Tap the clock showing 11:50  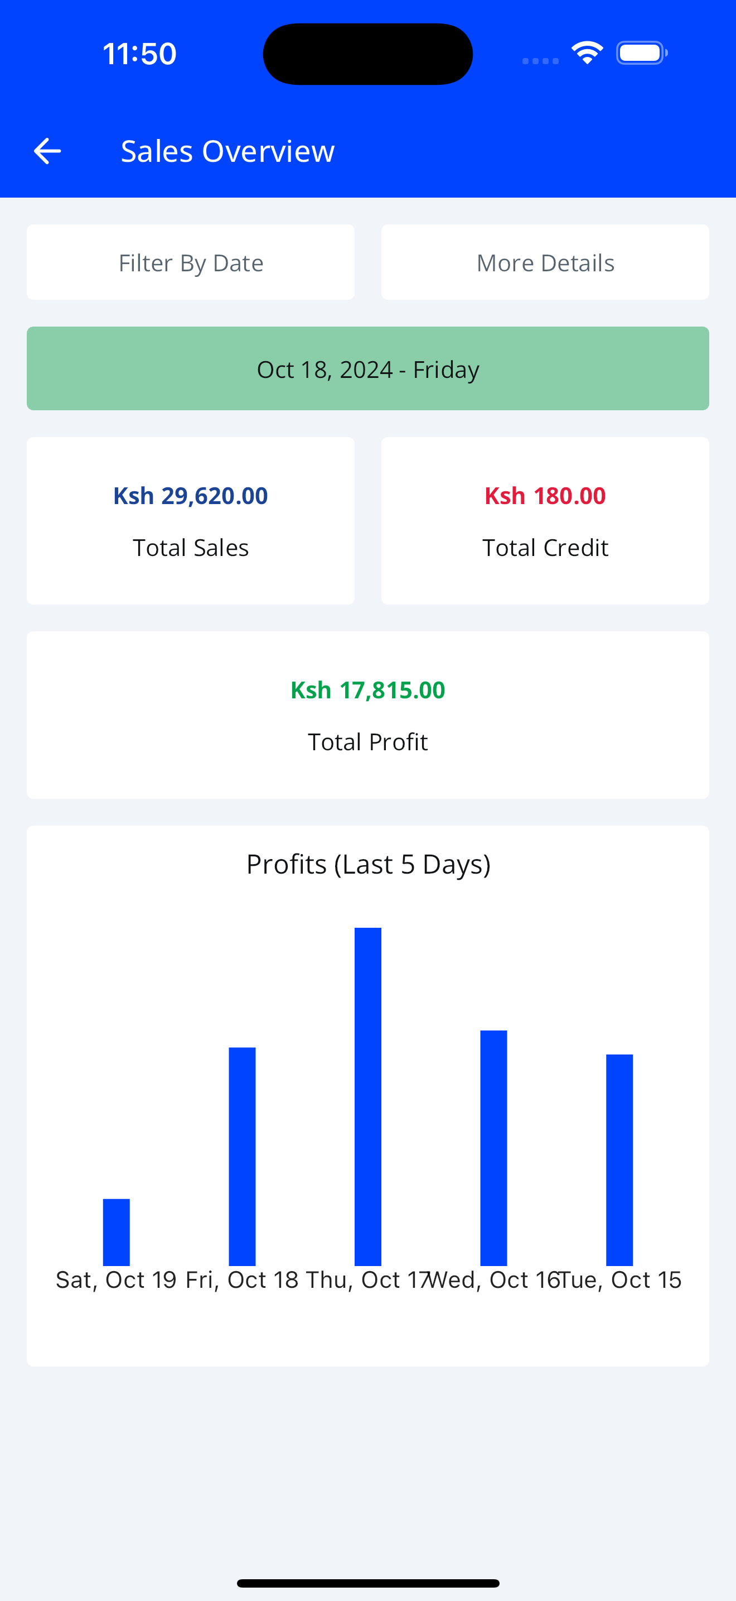point(139,54)
